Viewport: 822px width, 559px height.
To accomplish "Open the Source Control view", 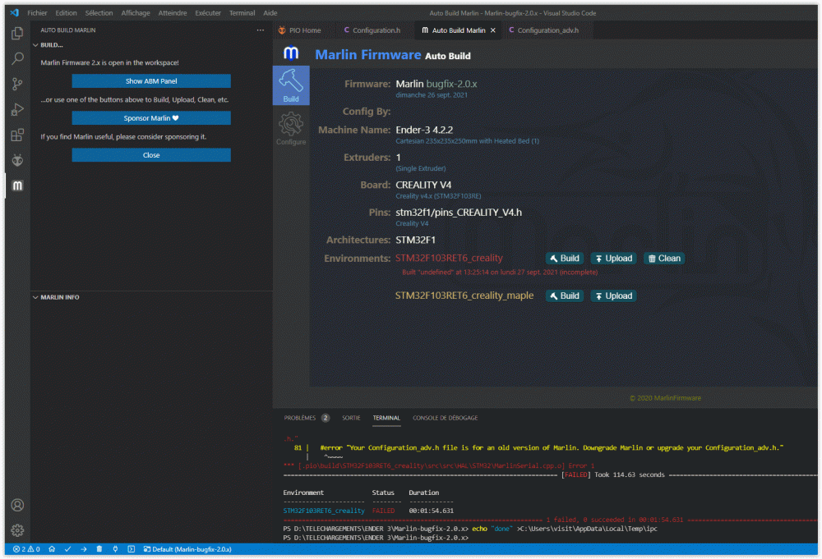I will (17, 84).
